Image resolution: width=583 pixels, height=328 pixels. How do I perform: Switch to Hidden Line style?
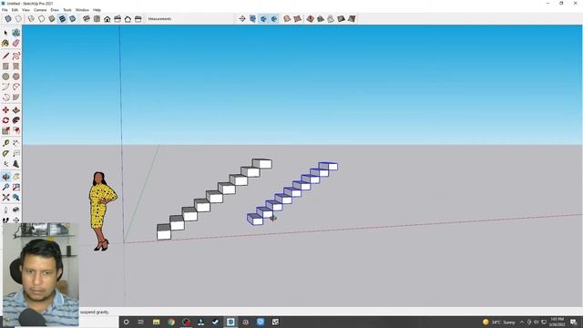click(41, 18)
